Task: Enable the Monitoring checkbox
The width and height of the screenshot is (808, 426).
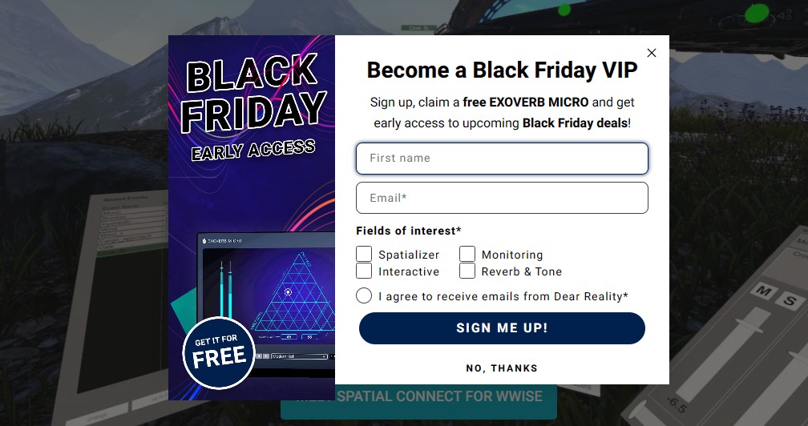Action: point(467,254)
